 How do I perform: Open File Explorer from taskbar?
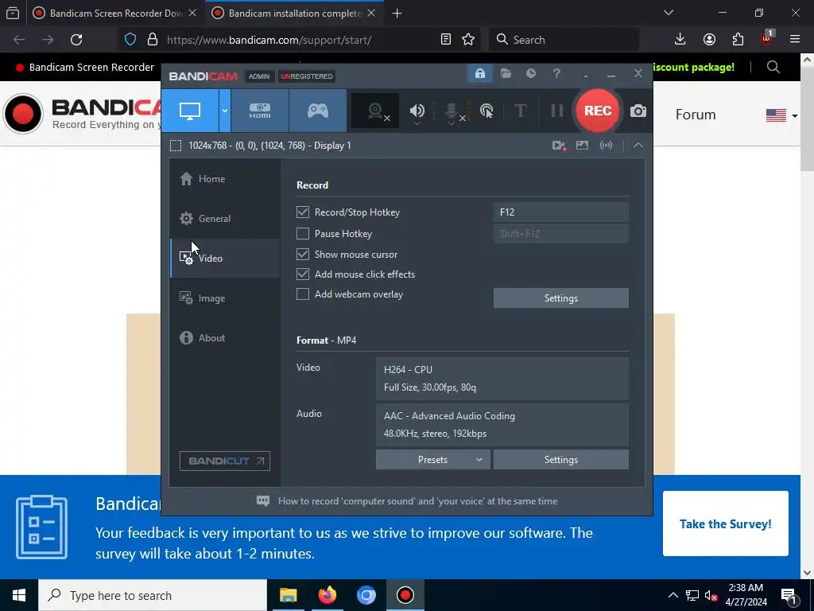288,595
